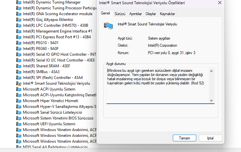Select Microsoft UEFI Uyumlu Sistemi entry
The width and height of the screenshot is (241, 152).
[x=49, y=124]
